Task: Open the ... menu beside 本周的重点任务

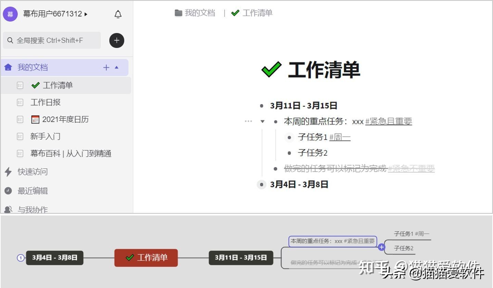Action: (248, 121)
